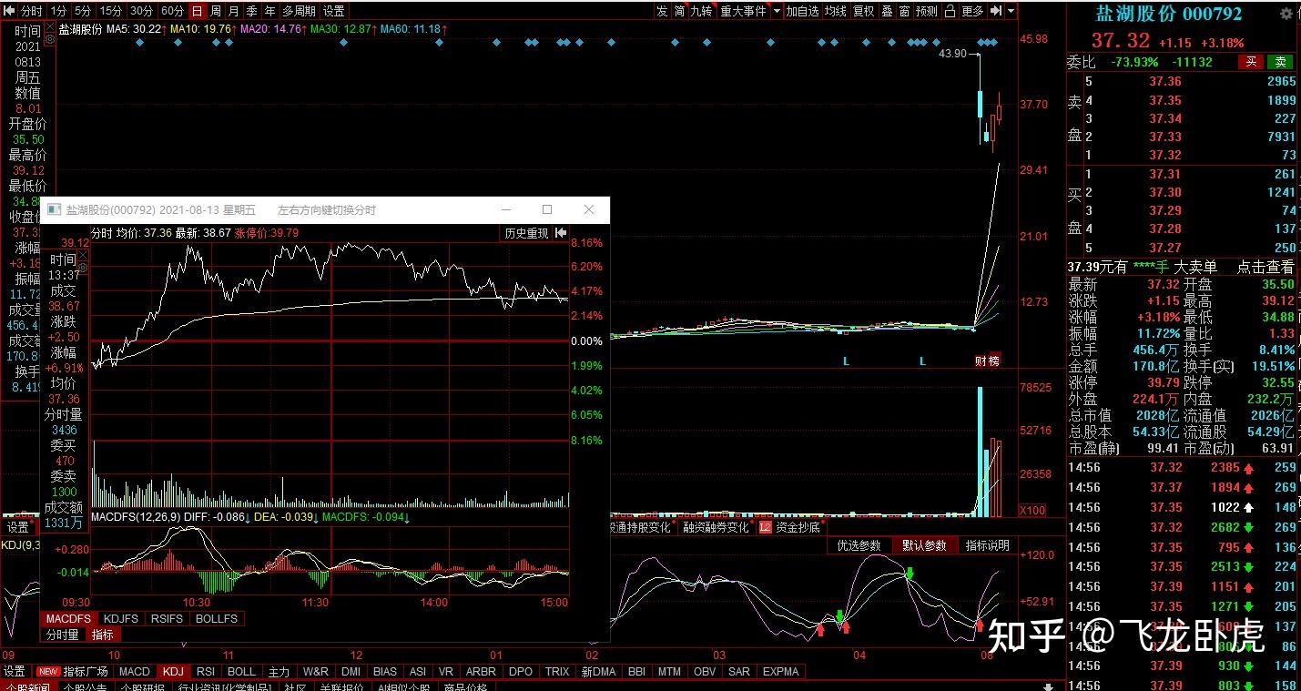Switch to the 指标 tab in the popup
The height and width of the screenshot is (691, 1301).
pos(102,635)
